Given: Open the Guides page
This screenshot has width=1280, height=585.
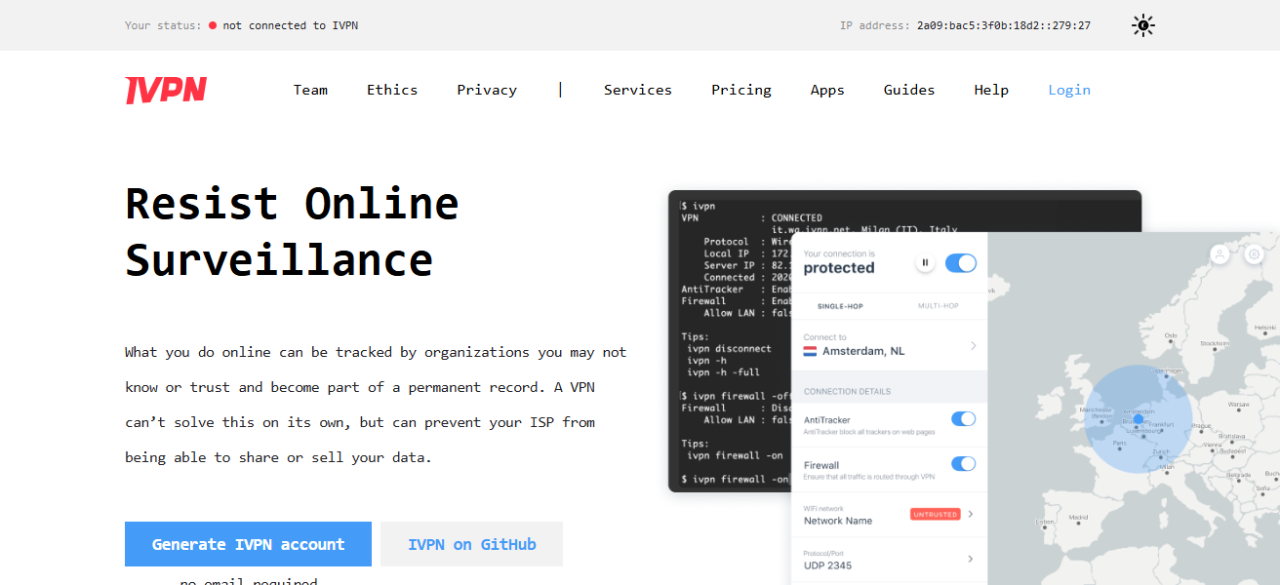Looking at the screenshot, I should click(909, 90).
